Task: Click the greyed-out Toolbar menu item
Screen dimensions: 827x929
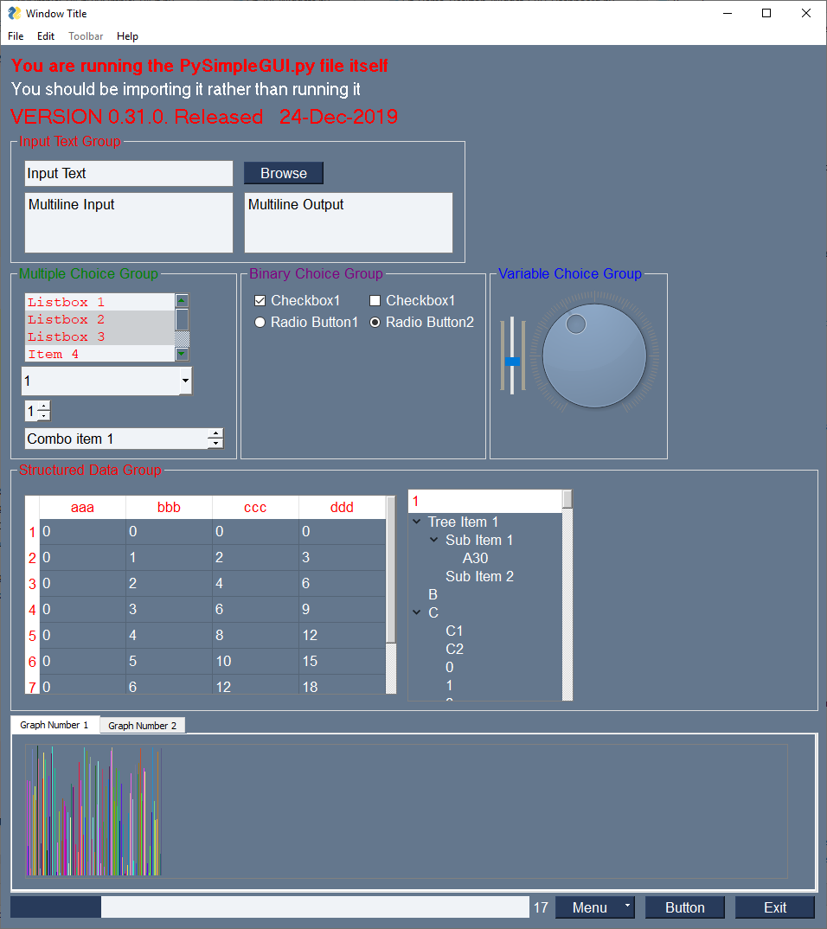Action: 86,36
